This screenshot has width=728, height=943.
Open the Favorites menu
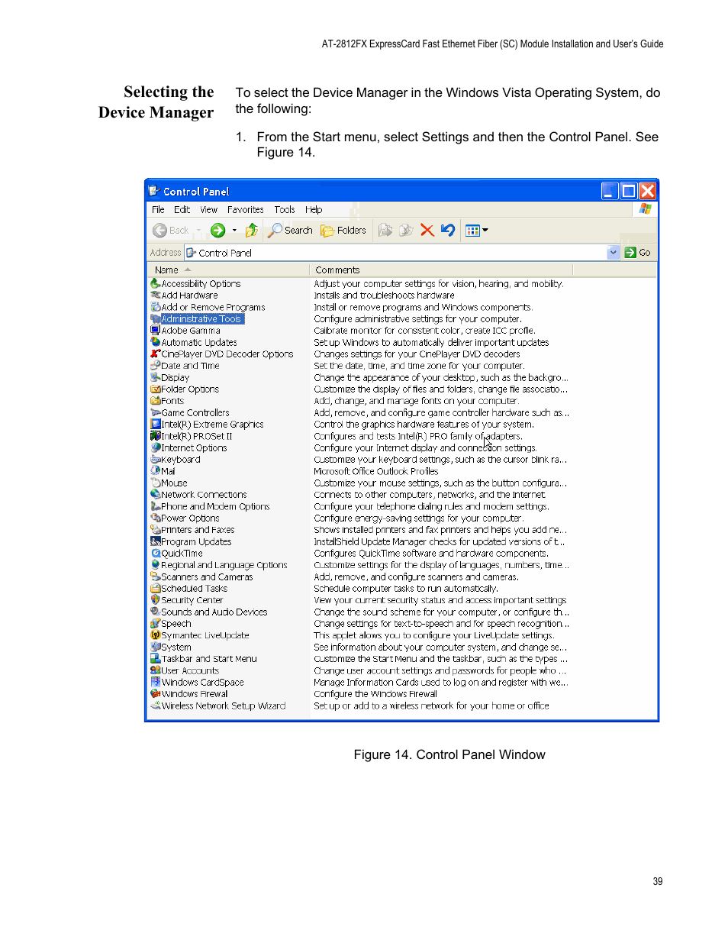coord(245,210)
